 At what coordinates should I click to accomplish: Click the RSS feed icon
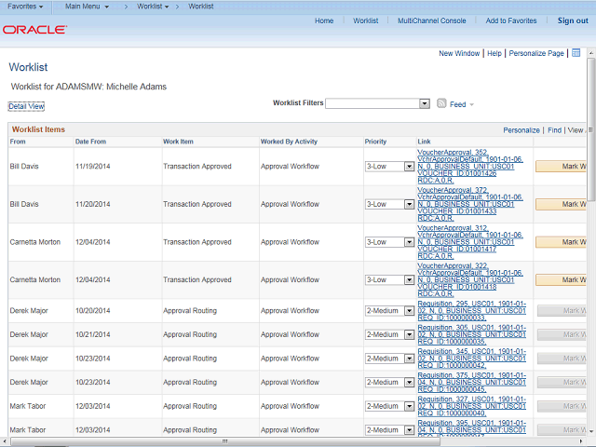coord(441,104)
